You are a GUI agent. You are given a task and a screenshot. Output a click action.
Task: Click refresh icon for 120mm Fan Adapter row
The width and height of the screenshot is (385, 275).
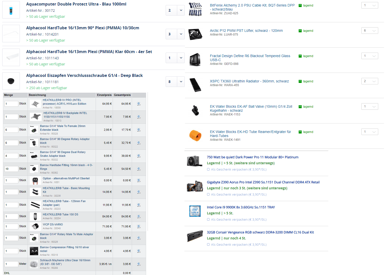tap(139, 205)
